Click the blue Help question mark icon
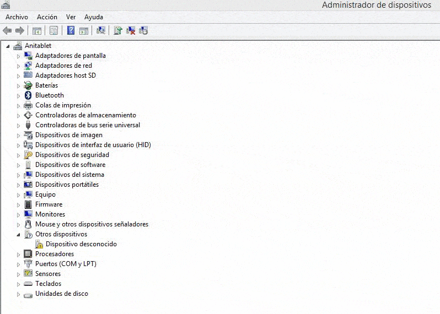The height and width of the screenshot is (314, 440). pos(71,30)
